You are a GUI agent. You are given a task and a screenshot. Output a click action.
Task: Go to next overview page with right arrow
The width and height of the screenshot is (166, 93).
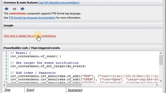tap(23, 9)
